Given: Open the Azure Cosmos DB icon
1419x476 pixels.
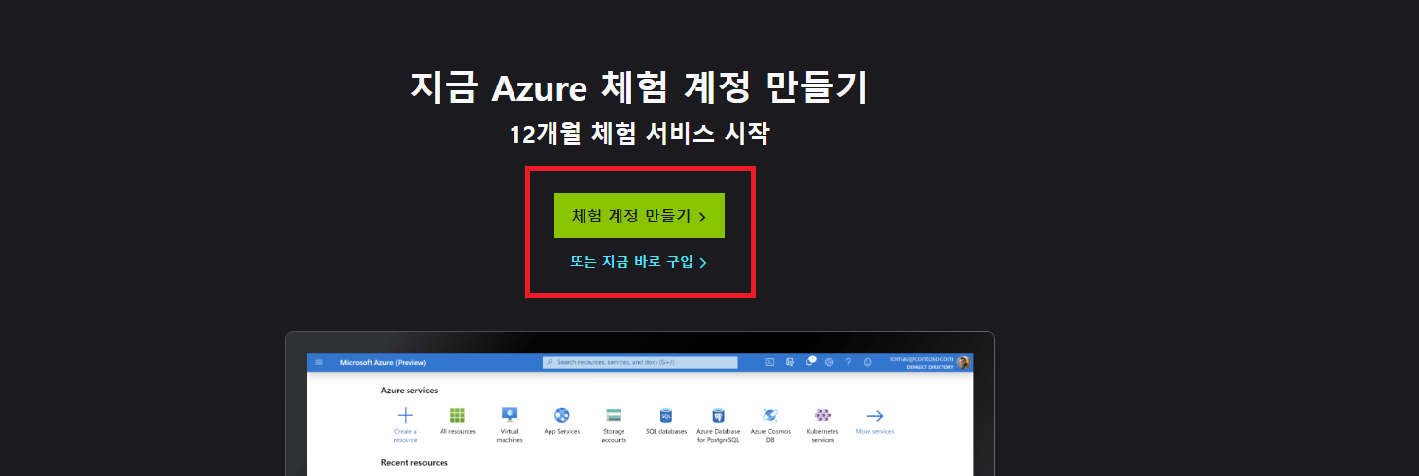Looking at the screenshot, I should click(x=770, y=415).
